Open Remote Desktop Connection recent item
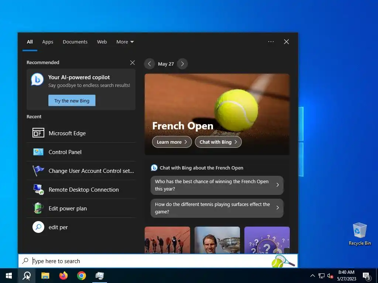 pyautogui.click(x=81, y=189)
